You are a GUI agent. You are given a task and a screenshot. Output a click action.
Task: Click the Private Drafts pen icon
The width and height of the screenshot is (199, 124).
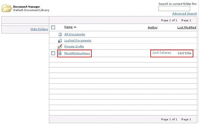coord(60,47)
